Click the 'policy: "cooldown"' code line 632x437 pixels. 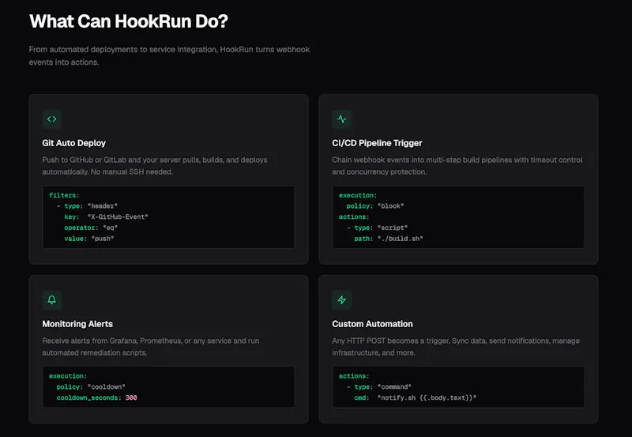click(91, 387)
